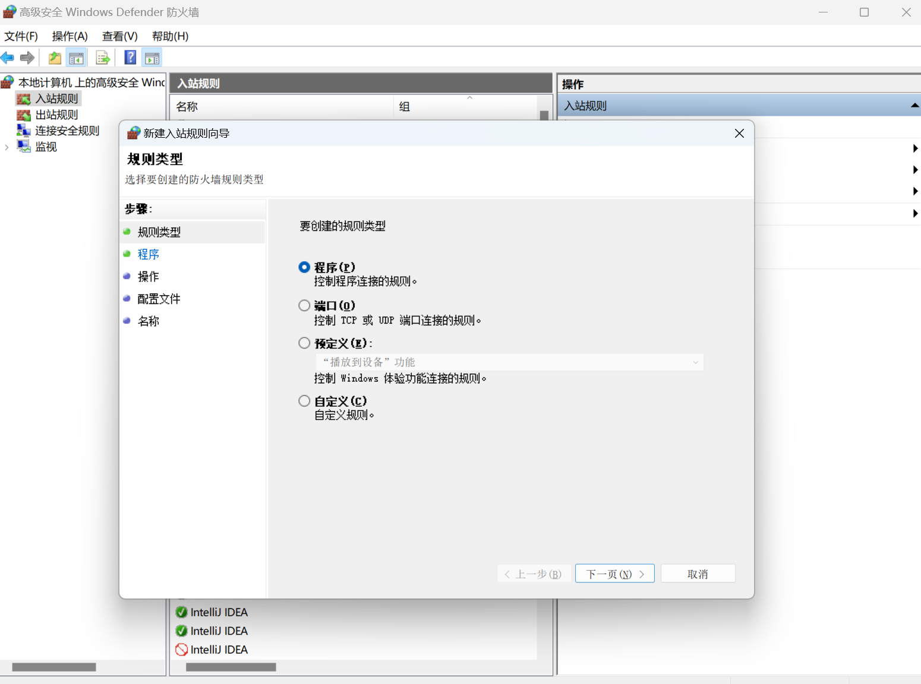
Task: Collapse the 入站规则 actions section header arrow
Action: pos(914,106)
